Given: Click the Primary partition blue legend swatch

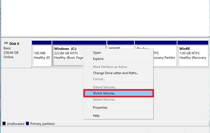Looking at the screenshot, I should [x=27, y=123].
